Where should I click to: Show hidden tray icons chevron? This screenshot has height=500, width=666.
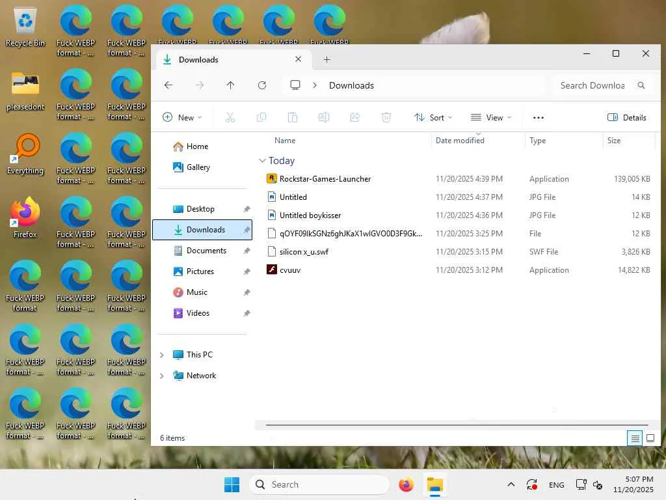[x=511, y=484]
